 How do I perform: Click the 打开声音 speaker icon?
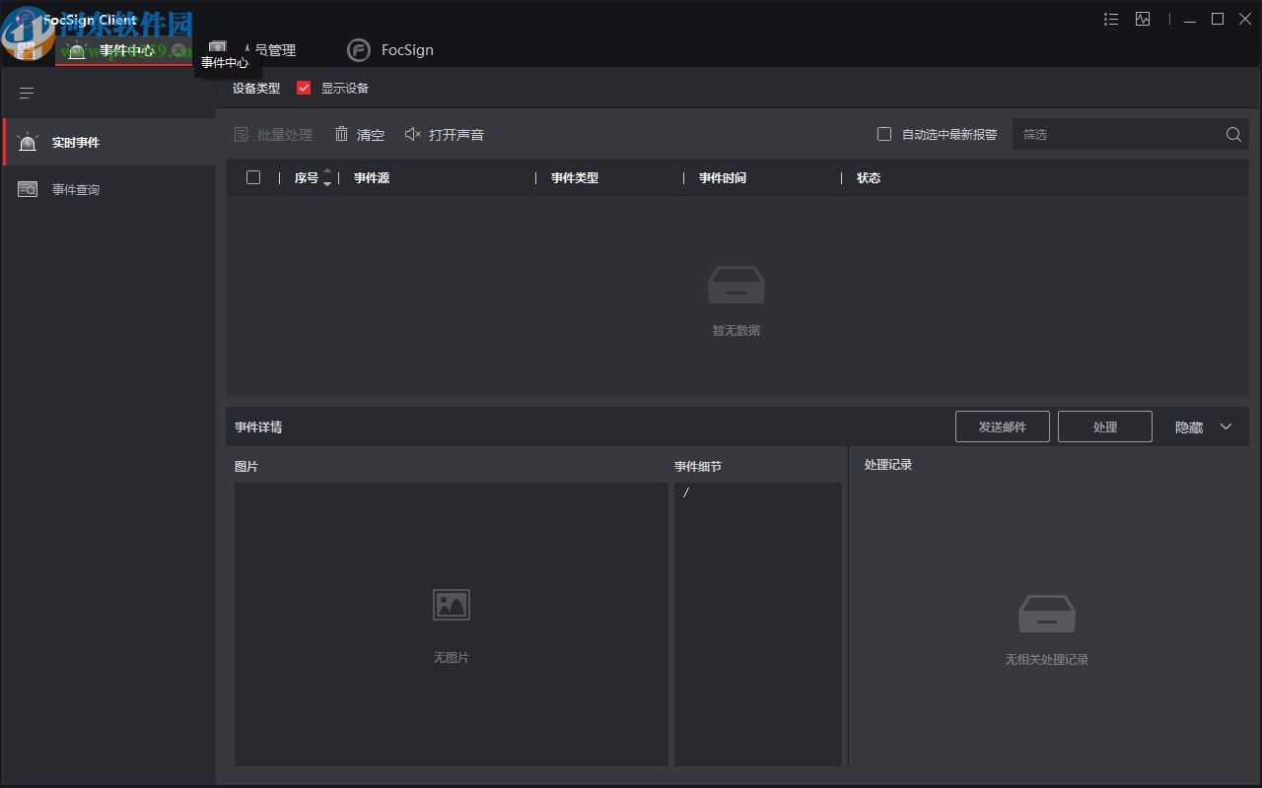coord(413,134)
